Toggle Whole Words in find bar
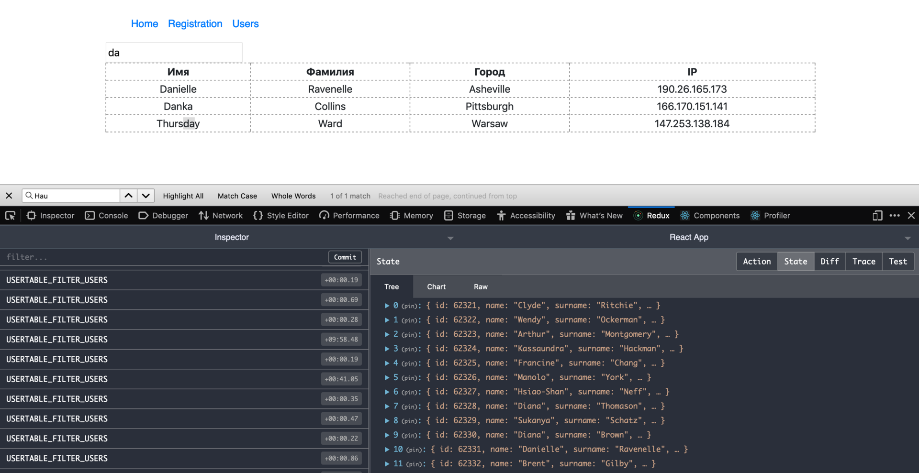Screen dimensions: 919x473 [x=293, y=196]
